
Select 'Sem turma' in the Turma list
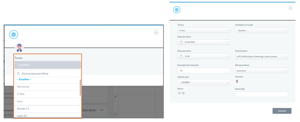[47, 87]
